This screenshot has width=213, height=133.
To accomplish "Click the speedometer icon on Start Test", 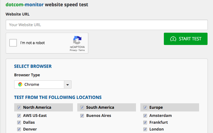I will (173, 39).
